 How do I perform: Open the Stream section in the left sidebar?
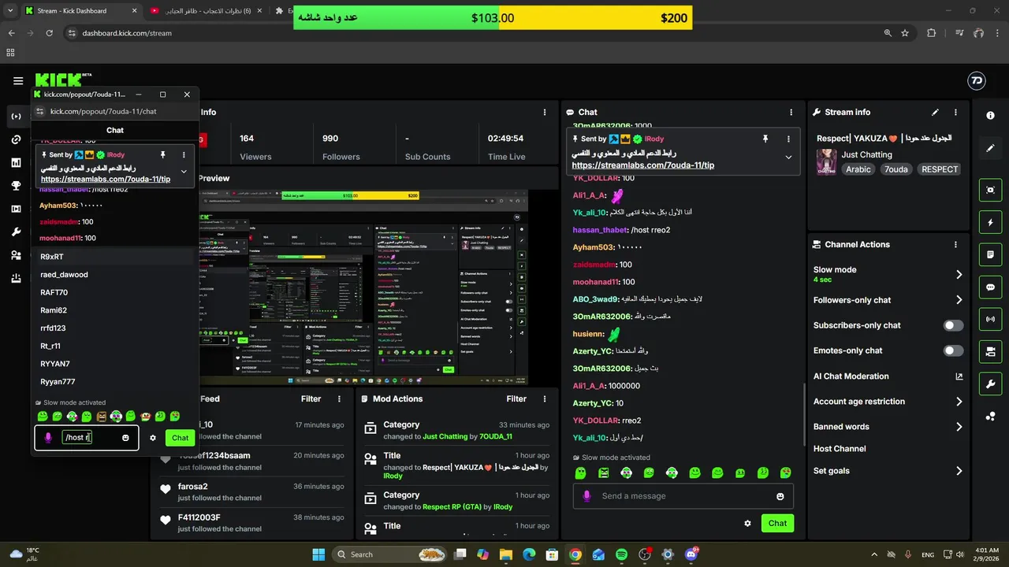[16, 117]
